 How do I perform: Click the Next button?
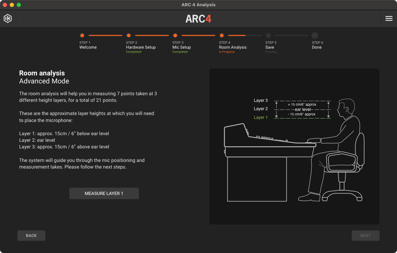366,236
